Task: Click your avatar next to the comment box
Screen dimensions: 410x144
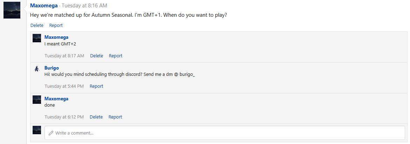Action: tap(37, 130)
